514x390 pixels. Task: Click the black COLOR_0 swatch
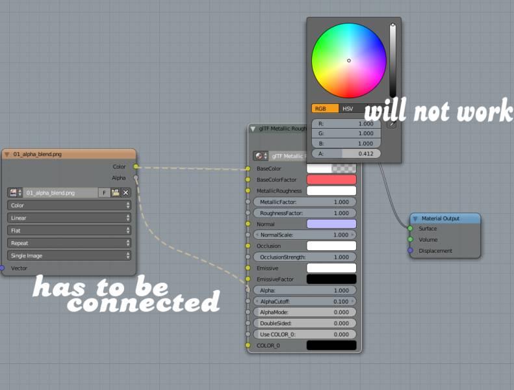pos(331,345)
